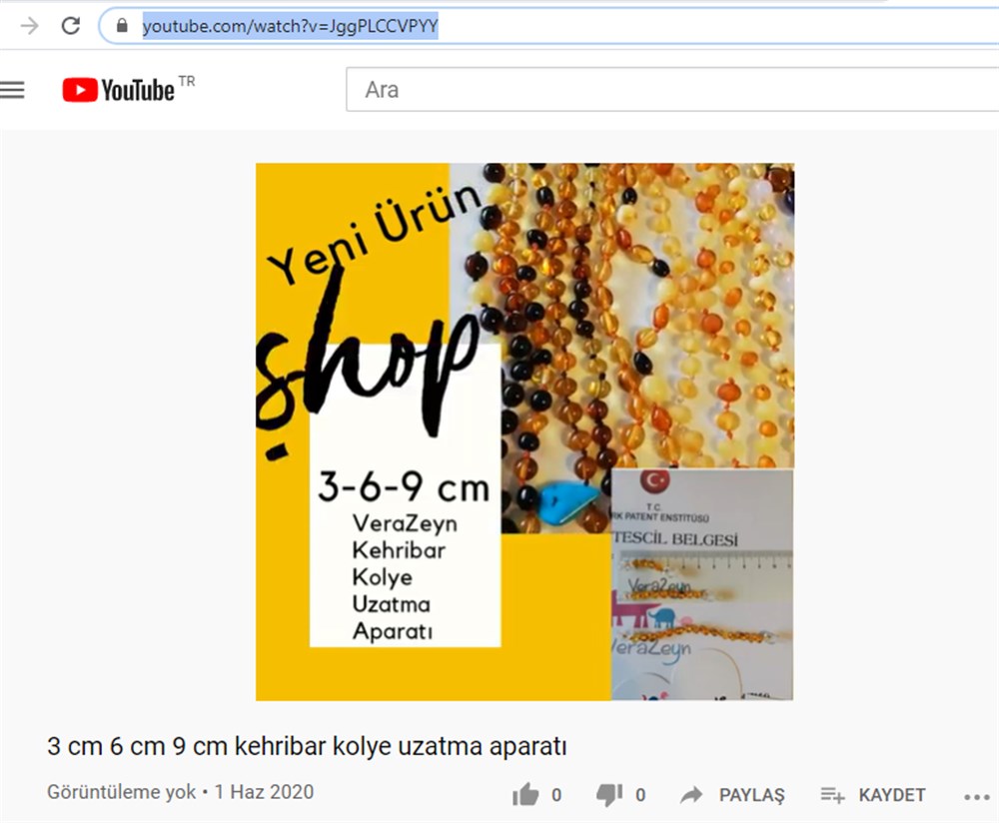This screenshot has width=999, height=823.
Task: Open the three-dot more actions menu
Action: click(x=977, y=797)
